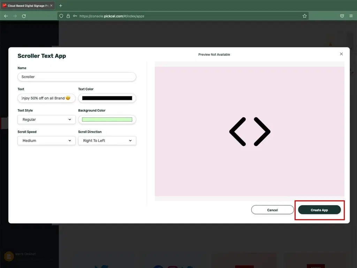The width and height of the screenshot is (357, 268).
Task: Open the green Background Color picker
Action: (107, 119)
